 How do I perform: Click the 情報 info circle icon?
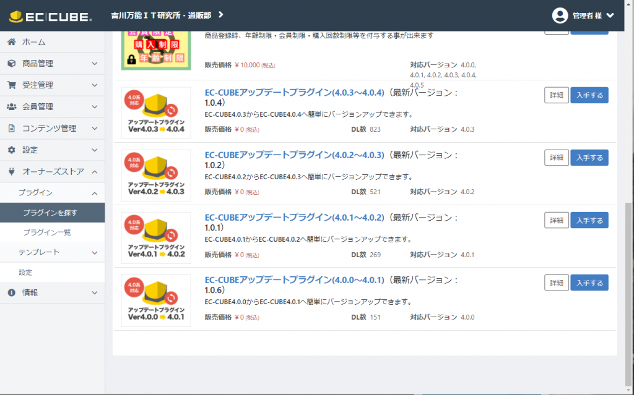[x=11, y=292]
